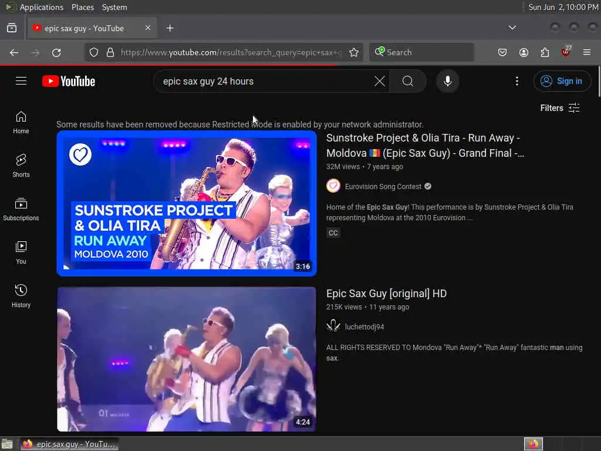The height and width of the screenshot is (451, 601).
Task: Open History in the sidebar
Action: [x=21, y=296]
